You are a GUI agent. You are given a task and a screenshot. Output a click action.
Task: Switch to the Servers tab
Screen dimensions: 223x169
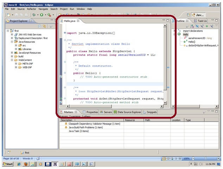click(x=106, y=112)
